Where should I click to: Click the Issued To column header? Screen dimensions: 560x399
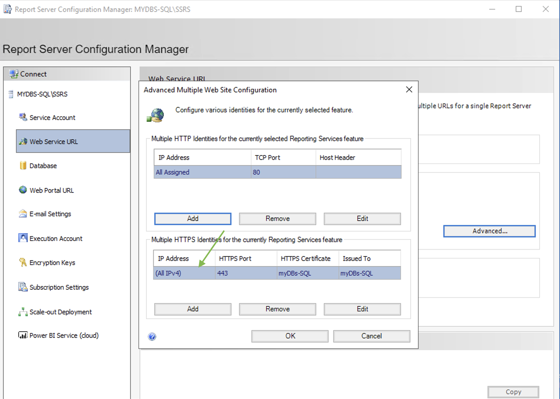(x=370, y=259)
